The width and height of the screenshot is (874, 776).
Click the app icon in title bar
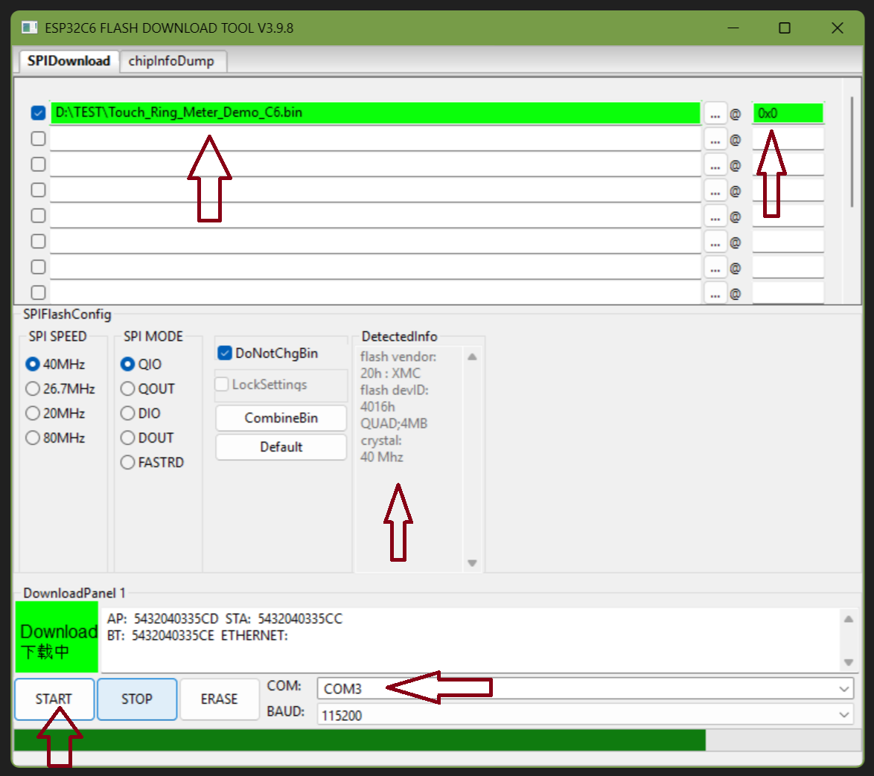29,28
